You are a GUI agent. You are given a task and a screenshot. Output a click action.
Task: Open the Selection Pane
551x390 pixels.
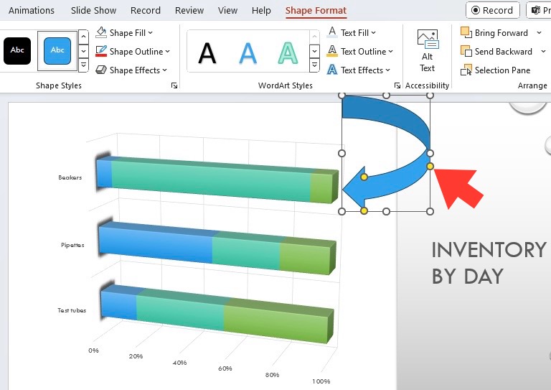pyautogui.click(x=496, y=70)
